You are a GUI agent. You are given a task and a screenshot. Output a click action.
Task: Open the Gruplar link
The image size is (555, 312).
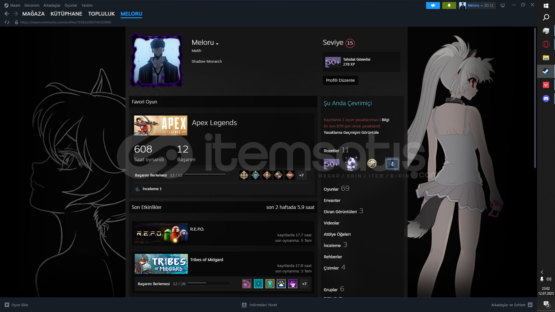(x=334, y=289)
